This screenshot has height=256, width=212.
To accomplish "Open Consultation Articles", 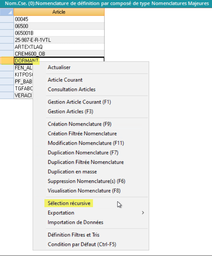I will coord(71,89).
